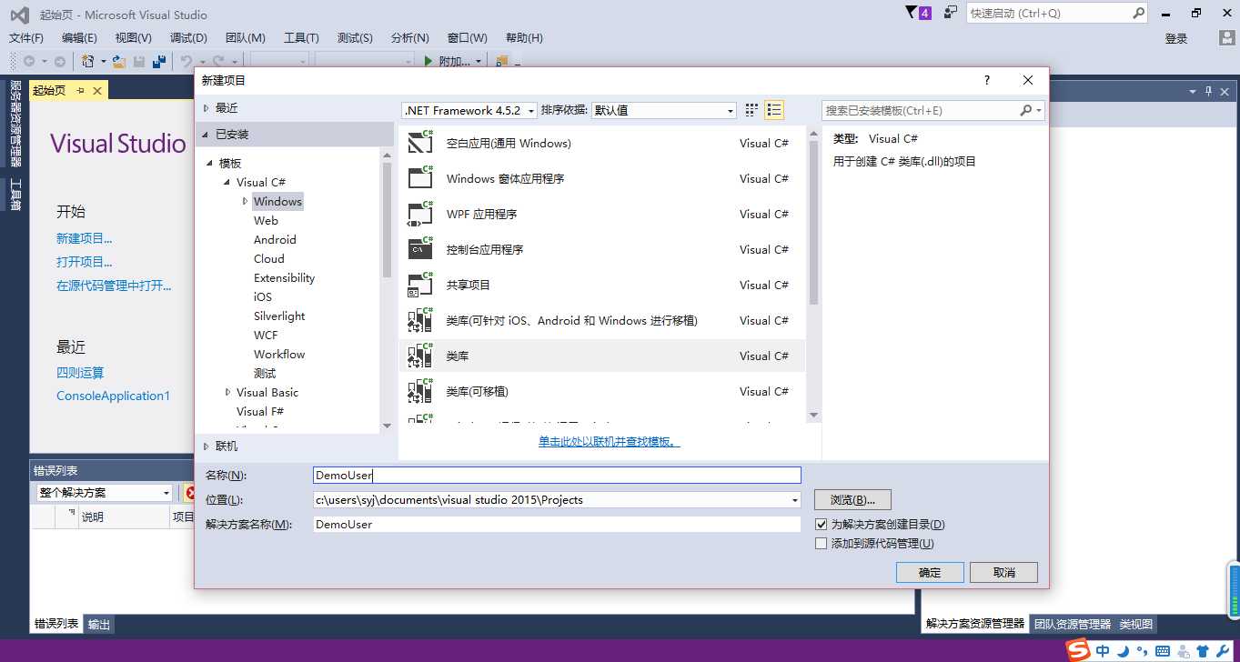Open the .NET Framework 4.5.2 dropdown
1240x662 pixels.
point(469,110)
